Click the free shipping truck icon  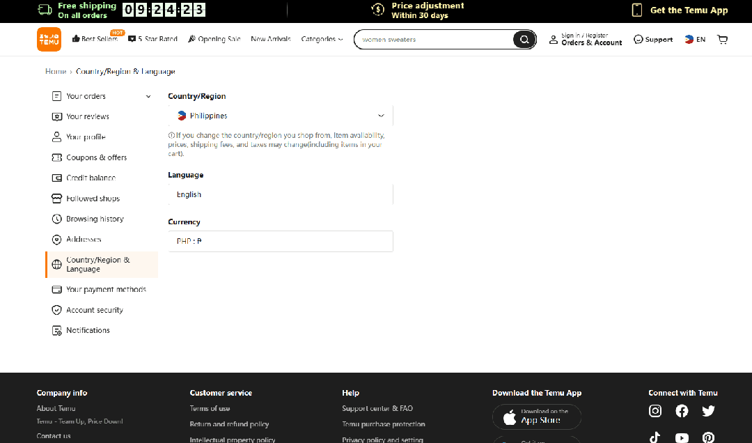point(45,10)
